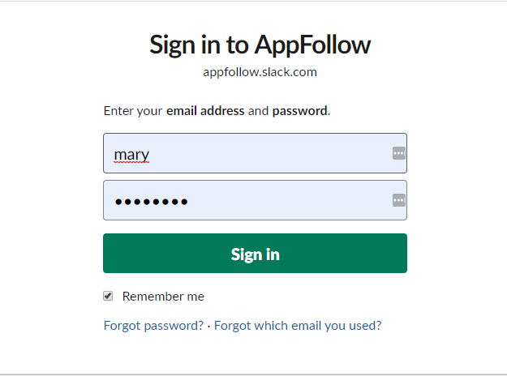The height and width of the screenshot is (376, 507).
Task: Click the underlined word "mary" in the email field
Action: coord(131,155)
